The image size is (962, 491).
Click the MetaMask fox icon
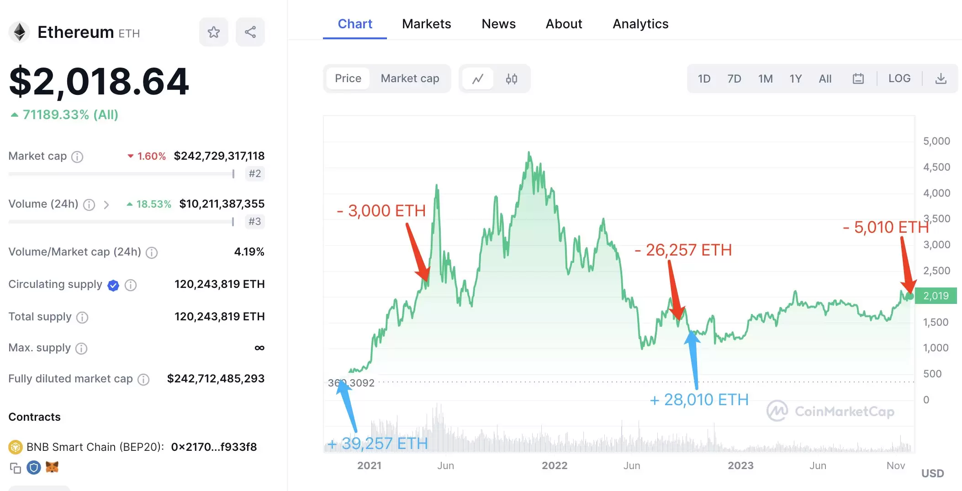[x=52, y=467]
